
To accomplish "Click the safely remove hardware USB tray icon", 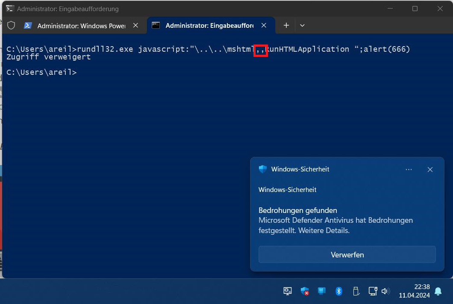I will pyautogui.click(x=356, y=291).
